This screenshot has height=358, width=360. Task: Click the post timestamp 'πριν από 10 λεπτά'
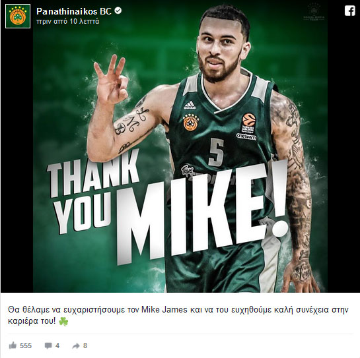(68, 22)
